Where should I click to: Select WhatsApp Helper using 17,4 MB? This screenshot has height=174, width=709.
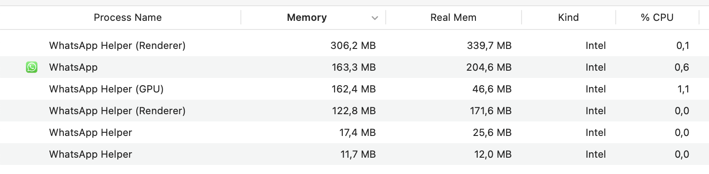[x=354, y=132]
